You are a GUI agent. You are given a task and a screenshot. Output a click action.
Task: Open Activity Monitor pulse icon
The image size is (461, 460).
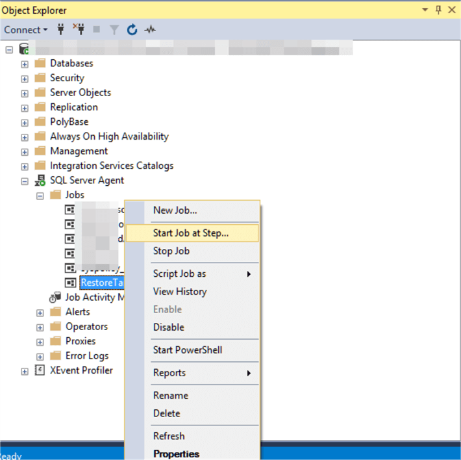[x=150, y=29]
